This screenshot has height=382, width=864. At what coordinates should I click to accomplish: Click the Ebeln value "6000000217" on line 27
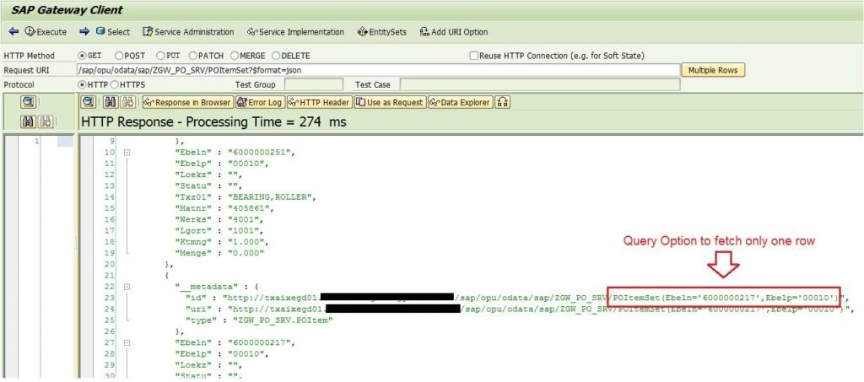262,342
